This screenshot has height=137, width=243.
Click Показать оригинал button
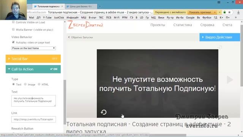[200, 12]
